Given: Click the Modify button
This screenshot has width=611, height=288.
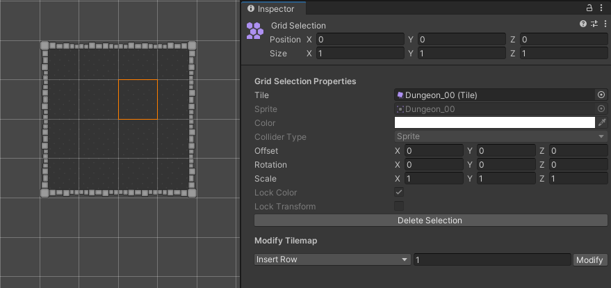Looking at the screenshot, I should coord(589,259).
